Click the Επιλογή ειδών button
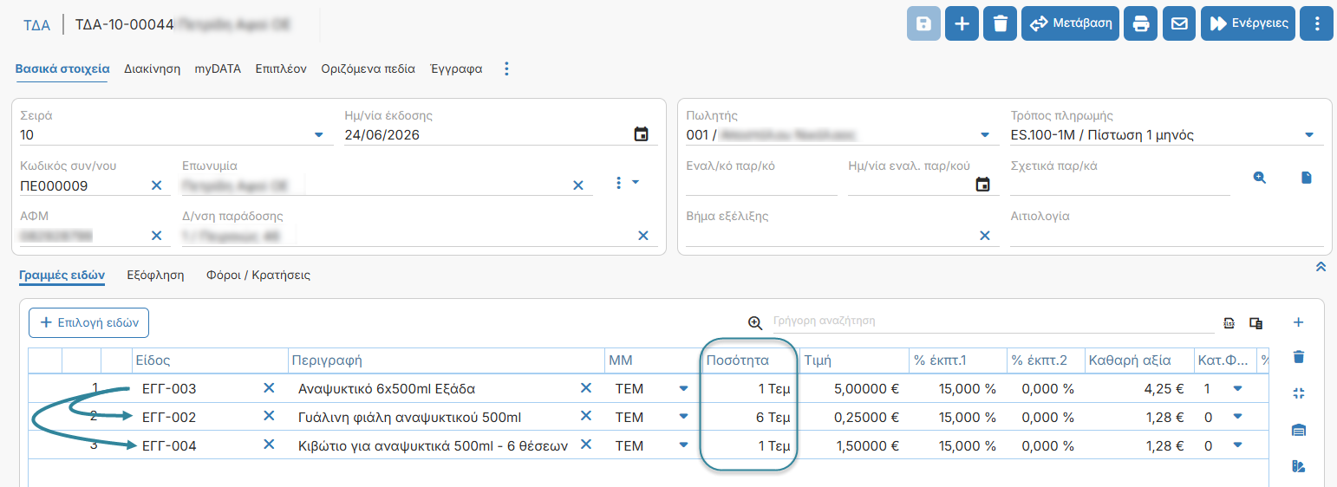 (89, 322)
